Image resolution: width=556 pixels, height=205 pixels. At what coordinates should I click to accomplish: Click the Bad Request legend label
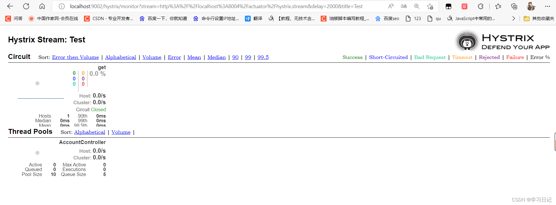point(430,57)
